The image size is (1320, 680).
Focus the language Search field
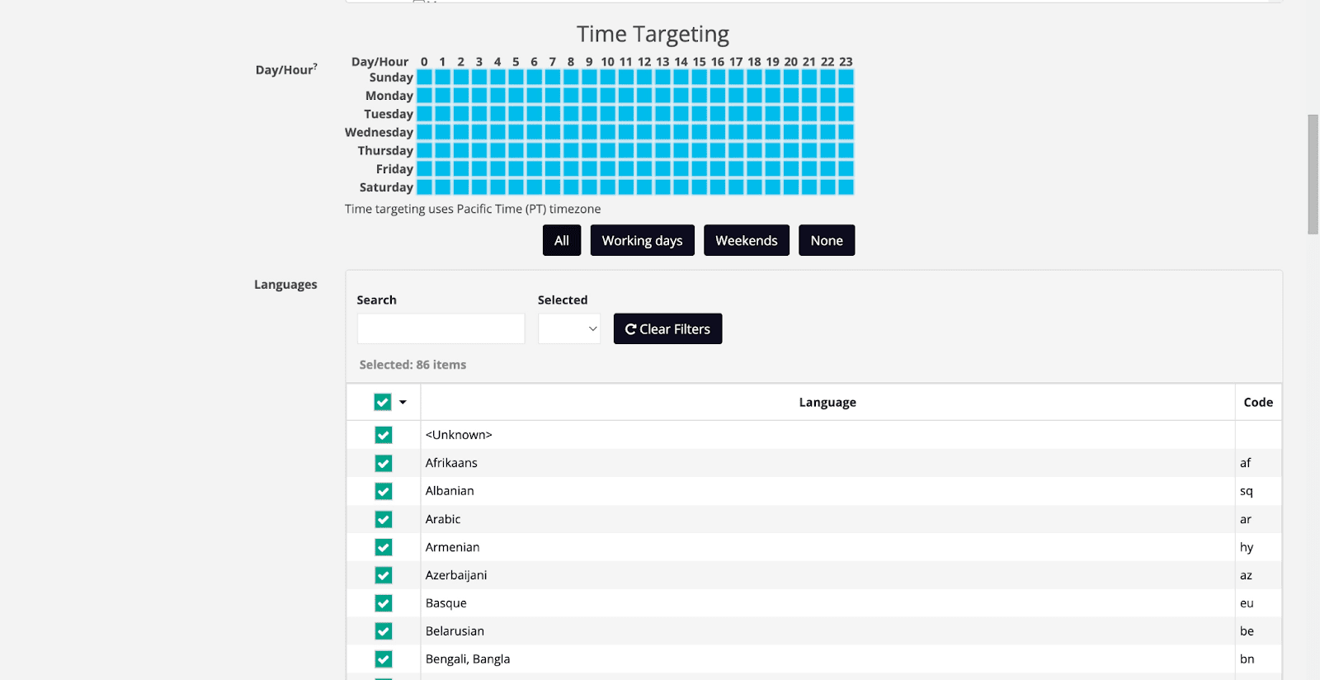point(441,329)
